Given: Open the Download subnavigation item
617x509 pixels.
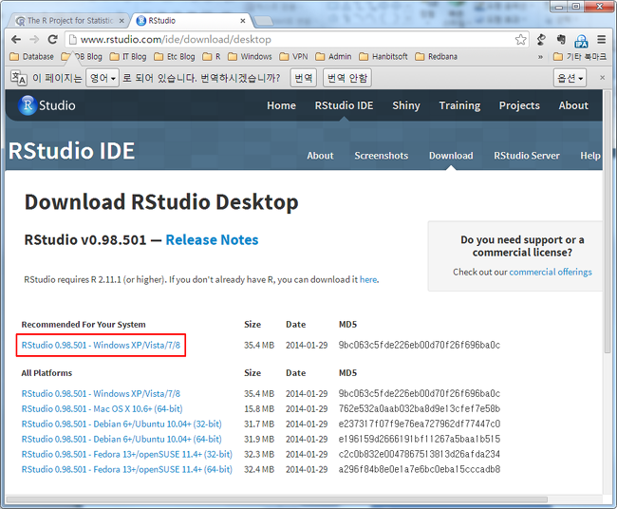Looking at the screenshot, I should point(451,156).
